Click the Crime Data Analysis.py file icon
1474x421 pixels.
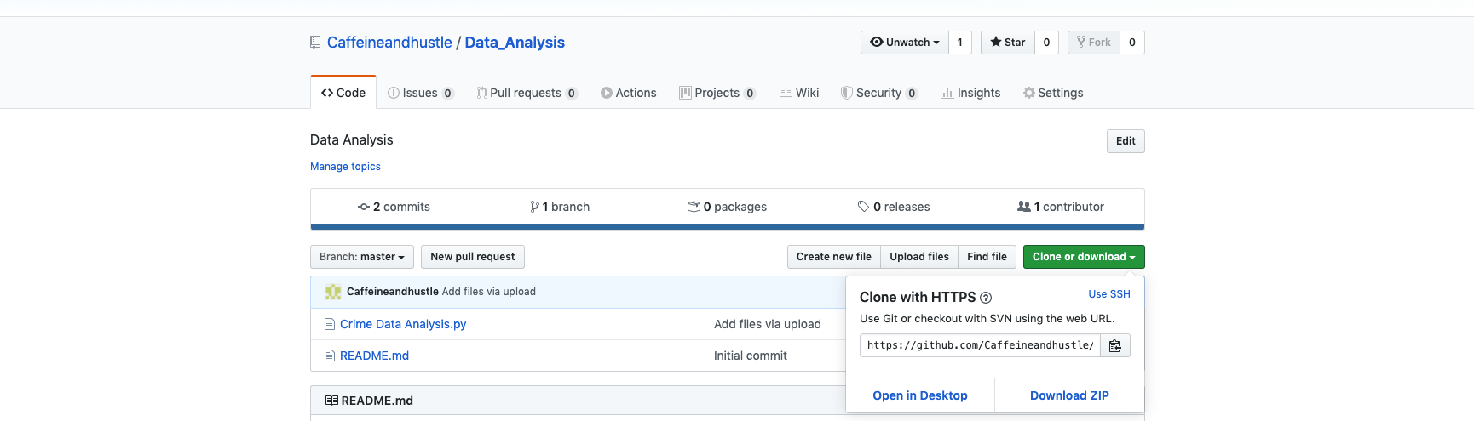[330, 324]
